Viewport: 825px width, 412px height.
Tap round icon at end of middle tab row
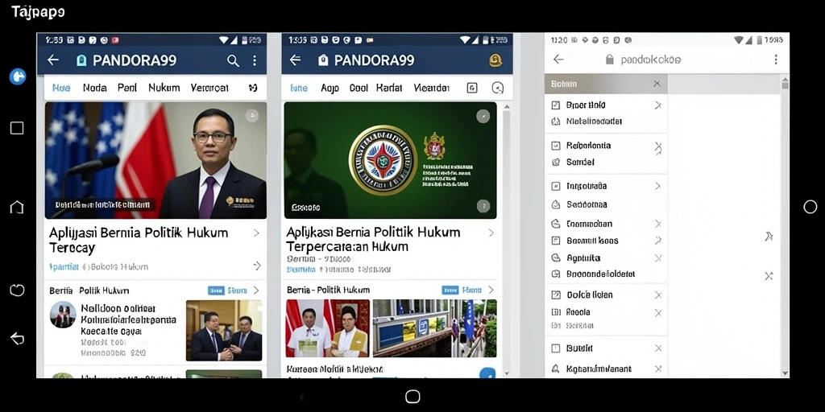[497, 88]
